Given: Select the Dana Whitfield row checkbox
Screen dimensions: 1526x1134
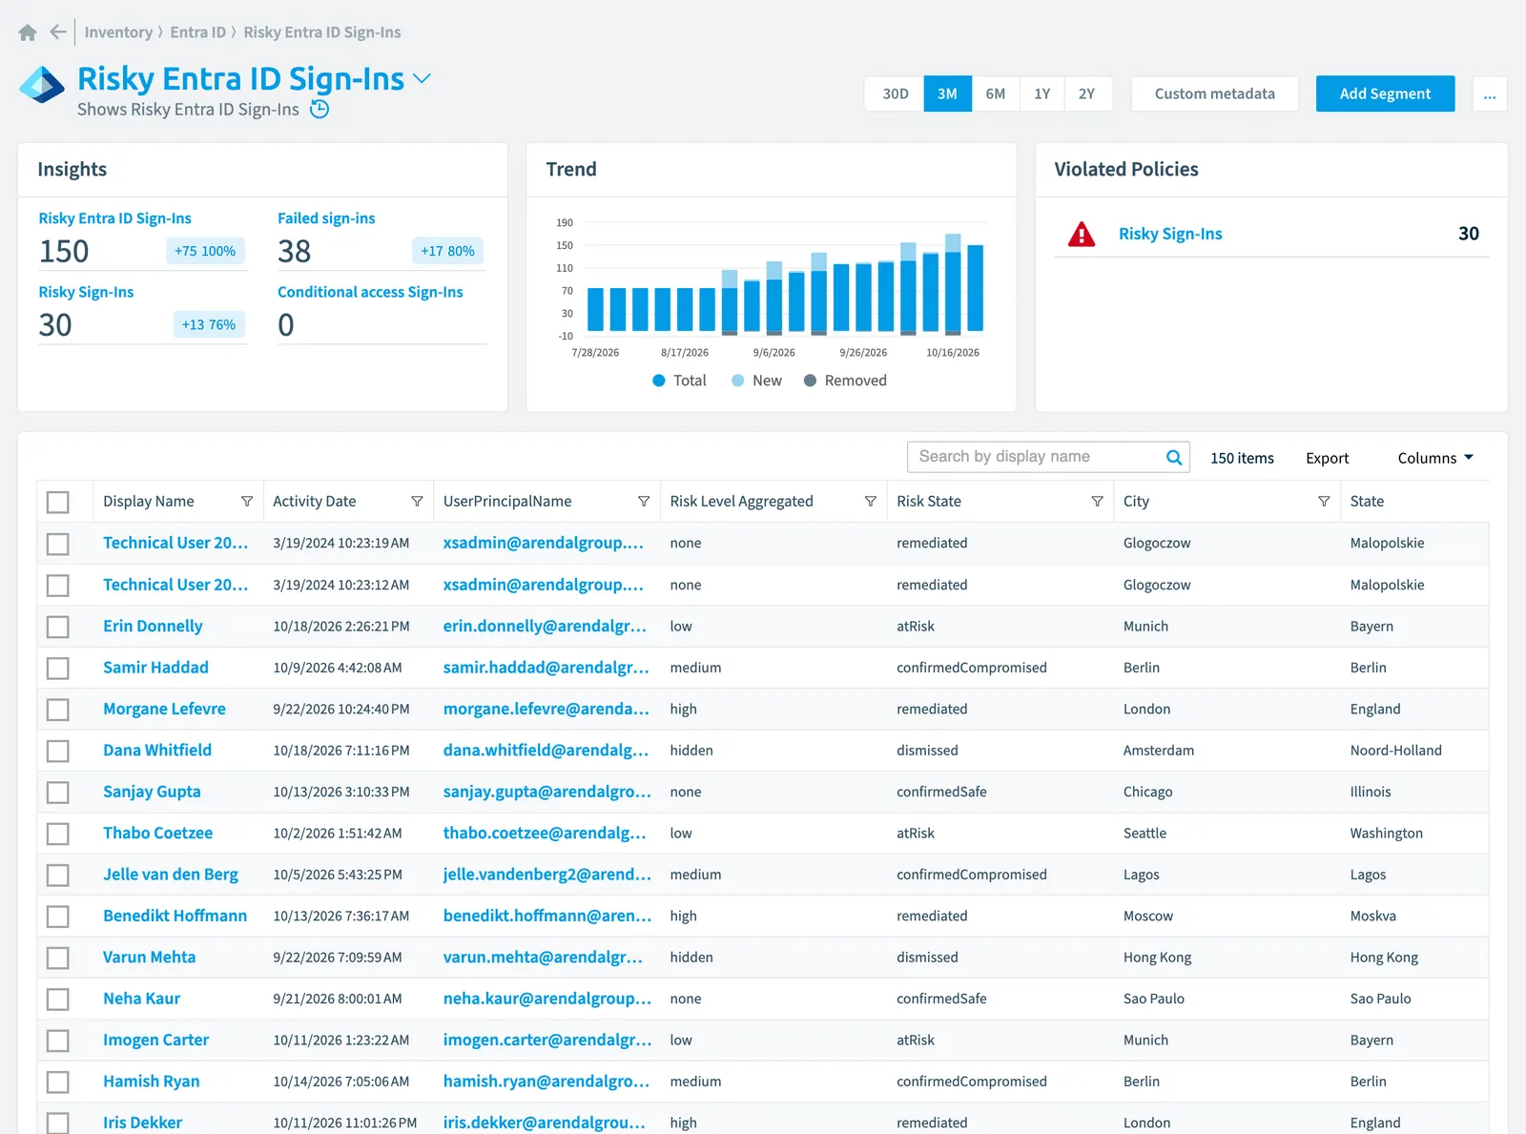Looking at the screenshot, I should 58,751.
